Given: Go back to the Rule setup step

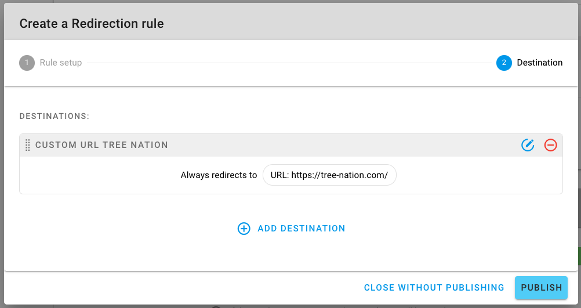Looking at the screenshot, I should click(x=61, y=63).
